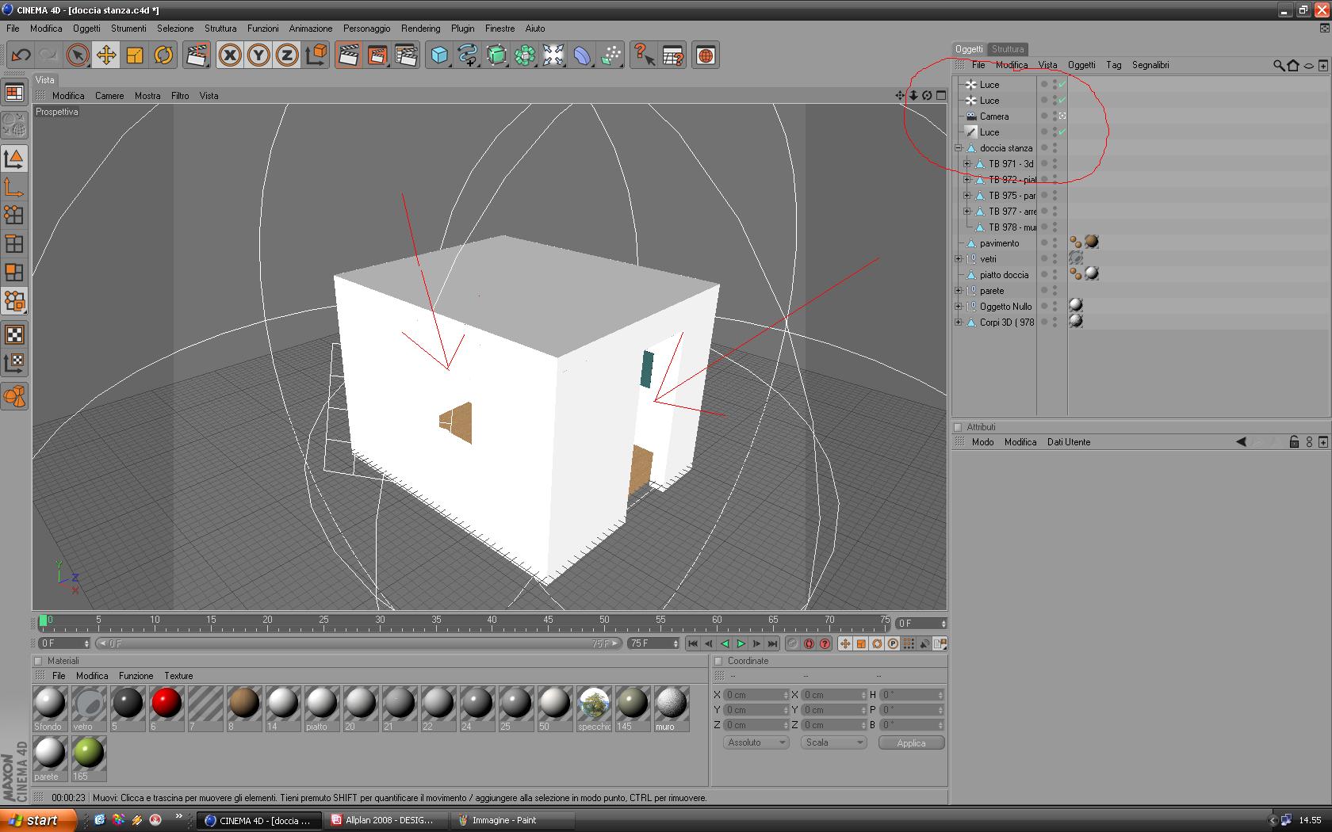Switch to Points mode in left sidebar
1332x832 pixels.
[14, 216]
